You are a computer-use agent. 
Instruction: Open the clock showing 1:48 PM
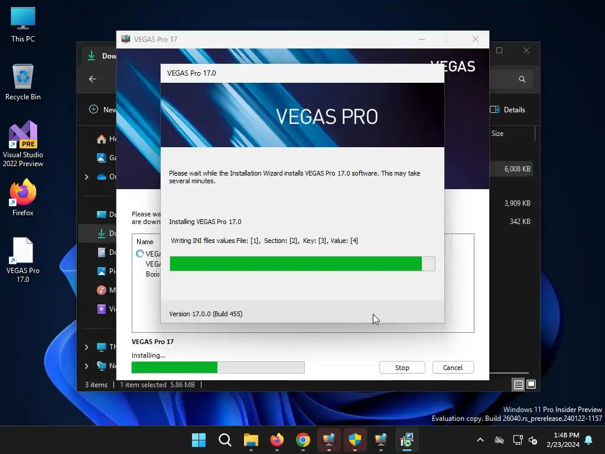point(563,440)
